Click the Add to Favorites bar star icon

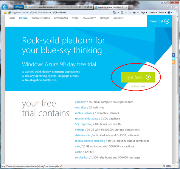tap(5, 13)
